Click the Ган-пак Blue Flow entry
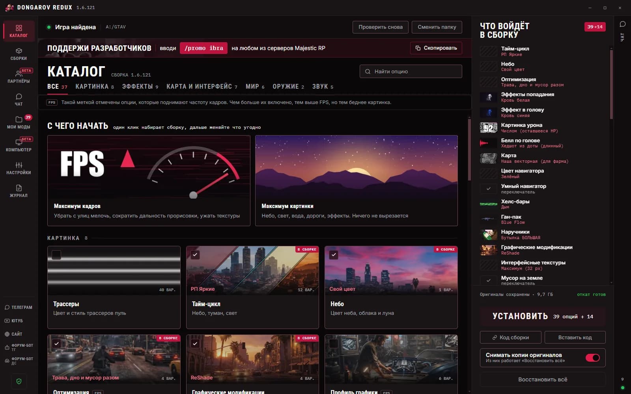Viewport: 631px width, 394px height. click(x=543, y=219)
